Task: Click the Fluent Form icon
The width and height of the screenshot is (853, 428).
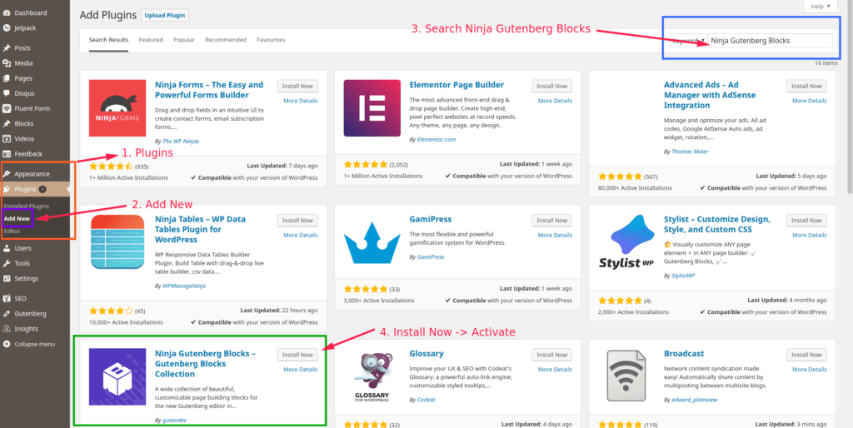Action: 7,108
